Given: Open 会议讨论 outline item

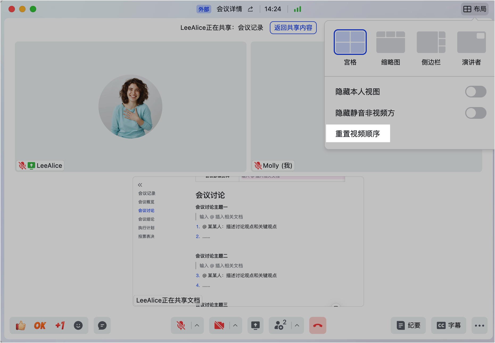Looking at the screenshot, I should tap(146, 210).
